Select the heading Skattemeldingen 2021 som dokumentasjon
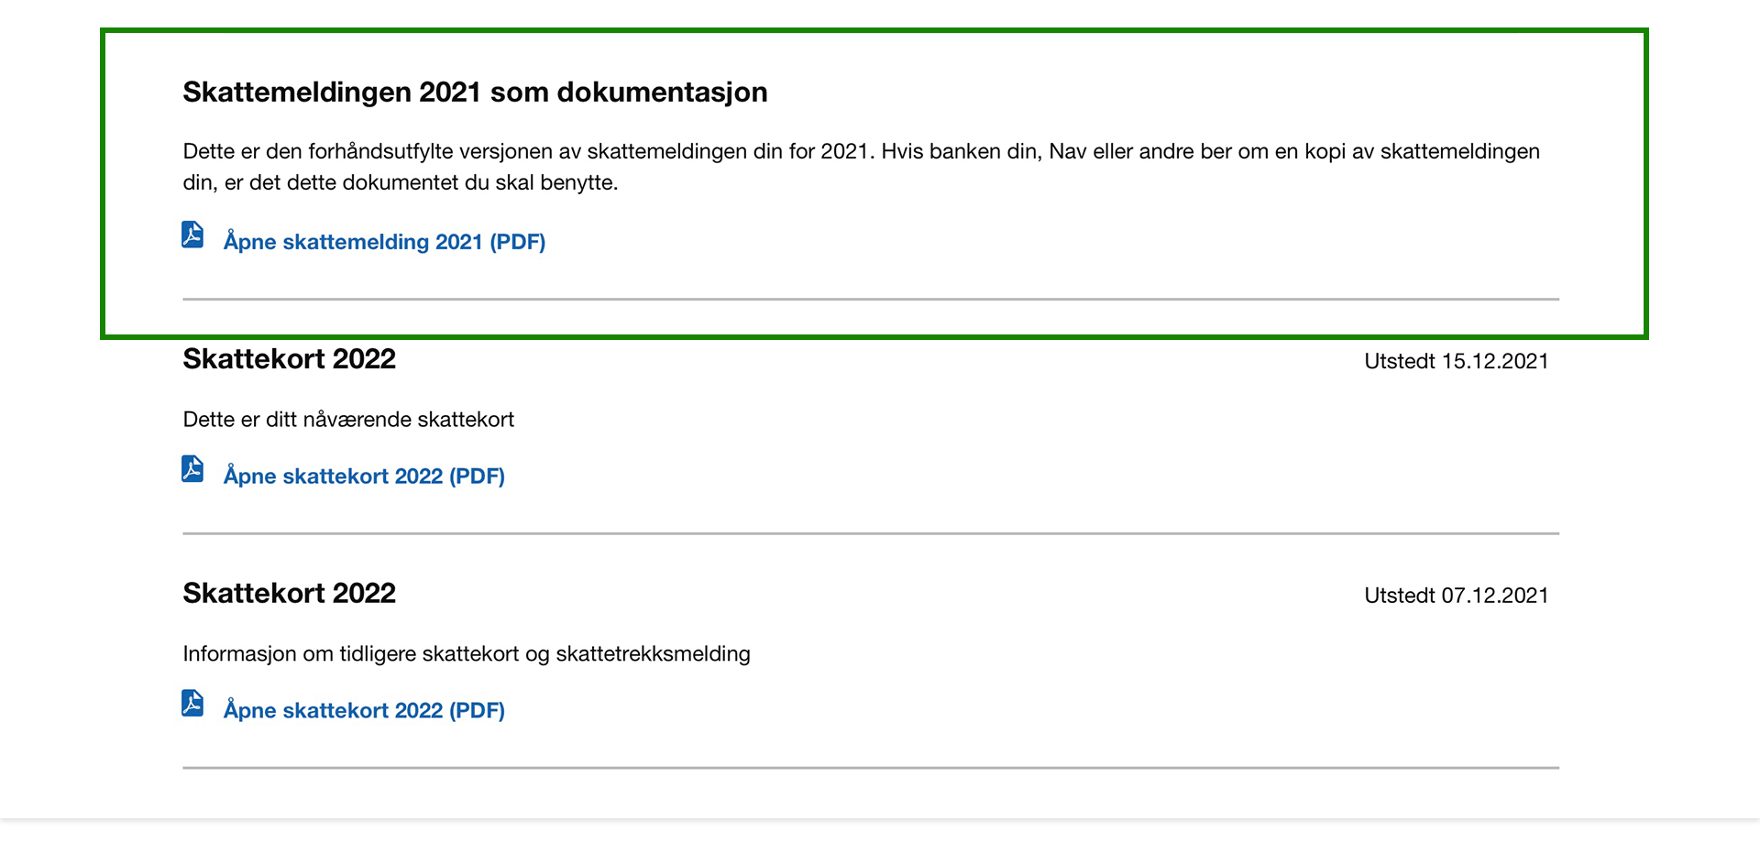The width and height of the screenshot is (1760, 865). point(475,92)
